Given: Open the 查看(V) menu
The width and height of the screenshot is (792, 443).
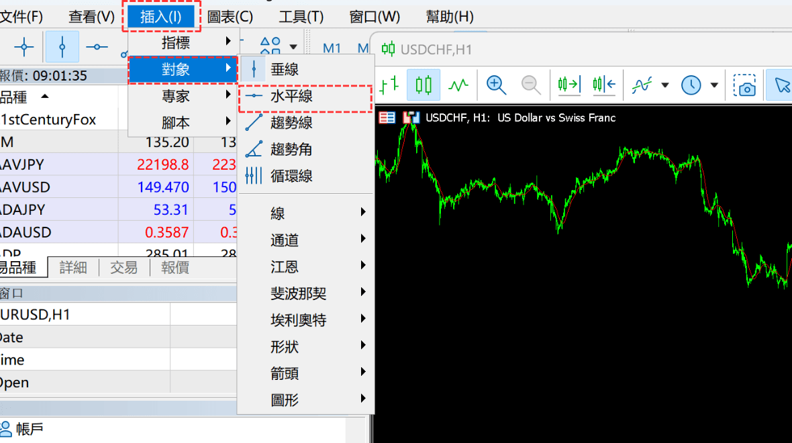Looking at the screenshot, I should pyautogui.click(x=91, y=17).
